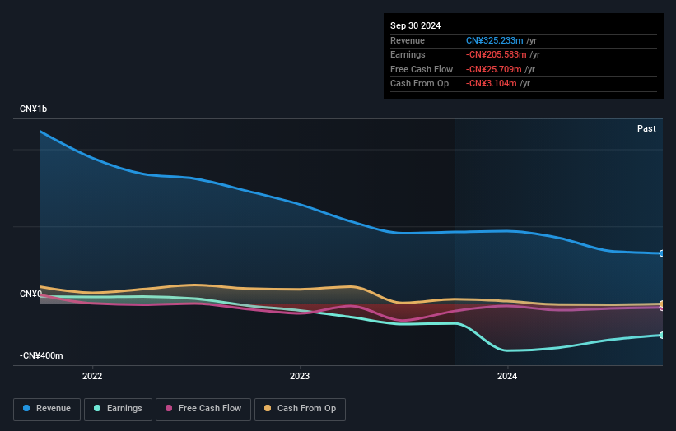Click the Past label in chart
Image resolution: width=676 pixels, height=431 pixels.
(646, 129)
